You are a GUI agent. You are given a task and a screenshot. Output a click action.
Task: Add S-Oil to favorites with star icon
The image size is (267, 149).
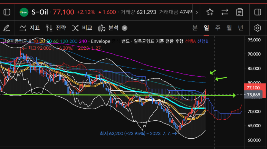coord(210,12)
